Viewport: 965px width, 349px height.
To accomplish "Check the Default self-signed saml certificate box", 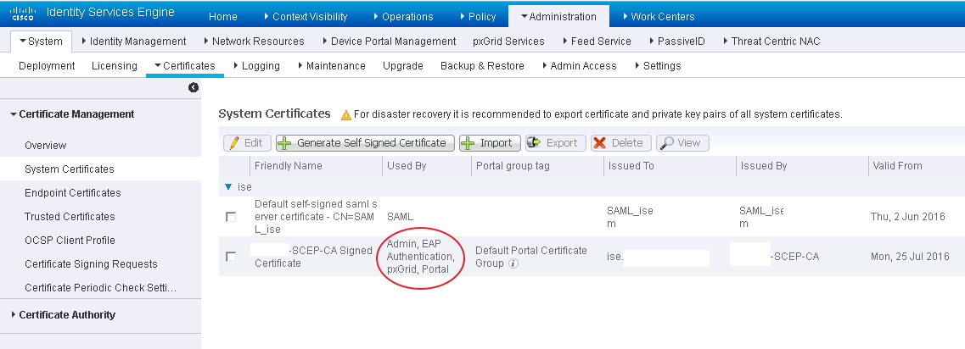I will (231, 217).
